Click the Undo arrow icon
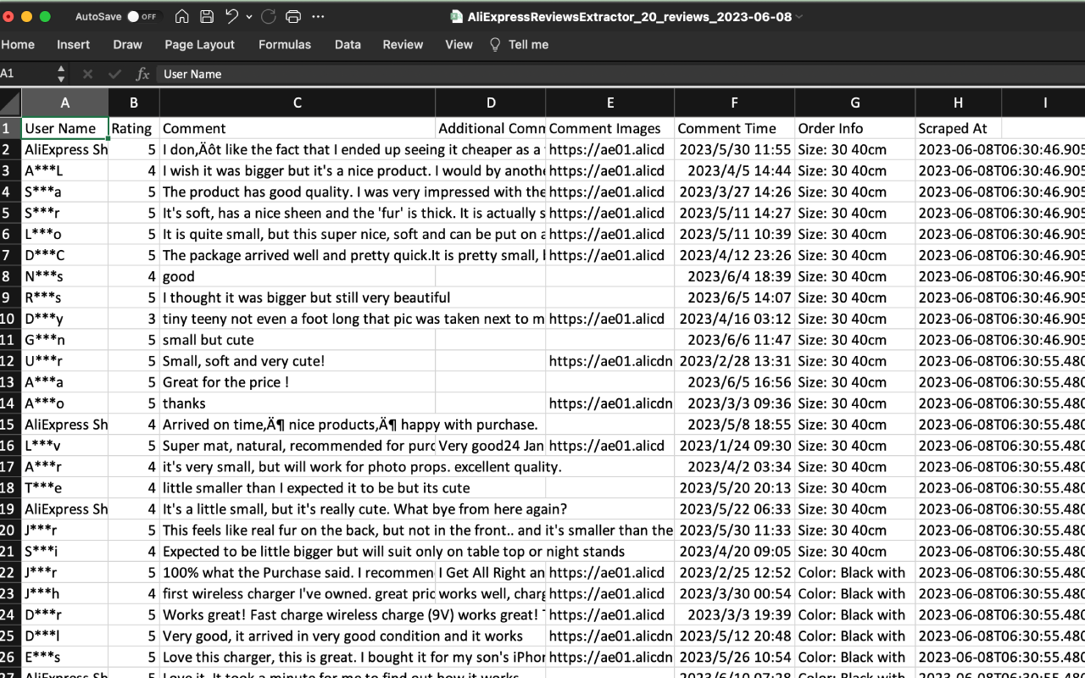 pyautogui.click(x=232, y=16)
